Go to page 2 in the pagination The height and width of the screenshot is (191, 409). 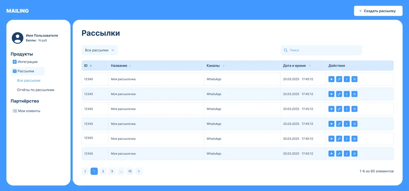[103, 171]
